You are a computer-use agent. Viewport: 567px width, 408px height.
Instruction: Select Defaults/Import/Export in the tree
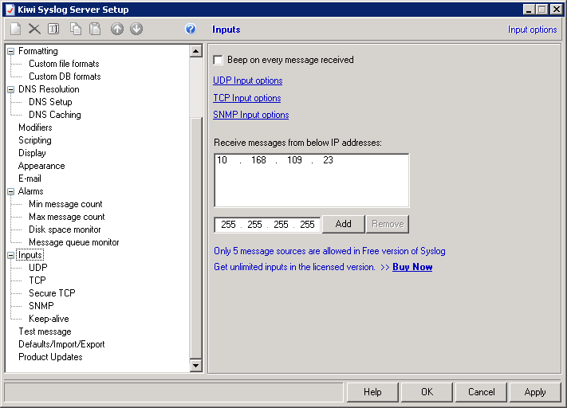click(61, 344)
